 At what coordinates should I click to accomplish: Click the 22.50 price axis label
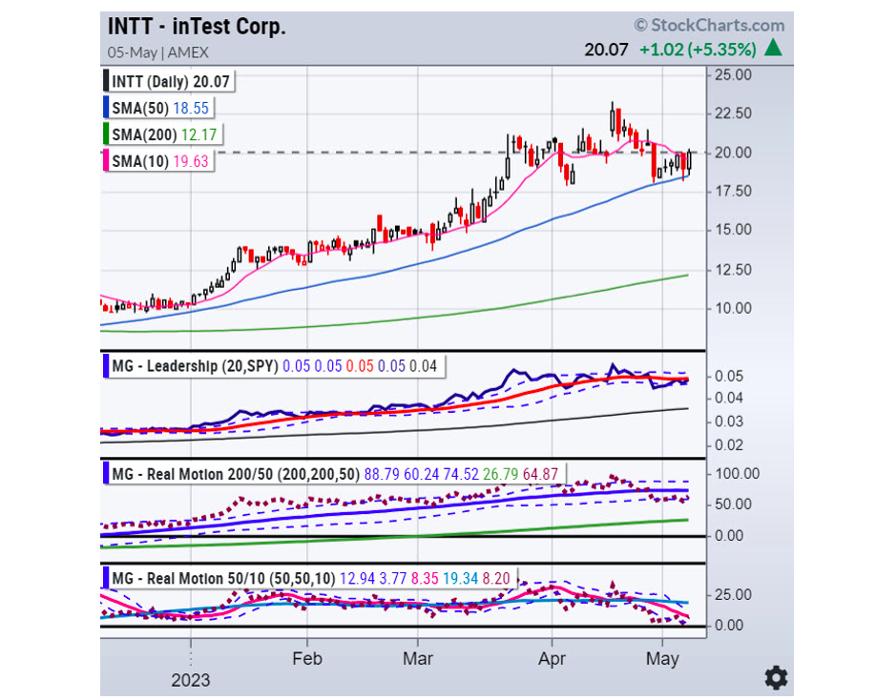point(733,113)
